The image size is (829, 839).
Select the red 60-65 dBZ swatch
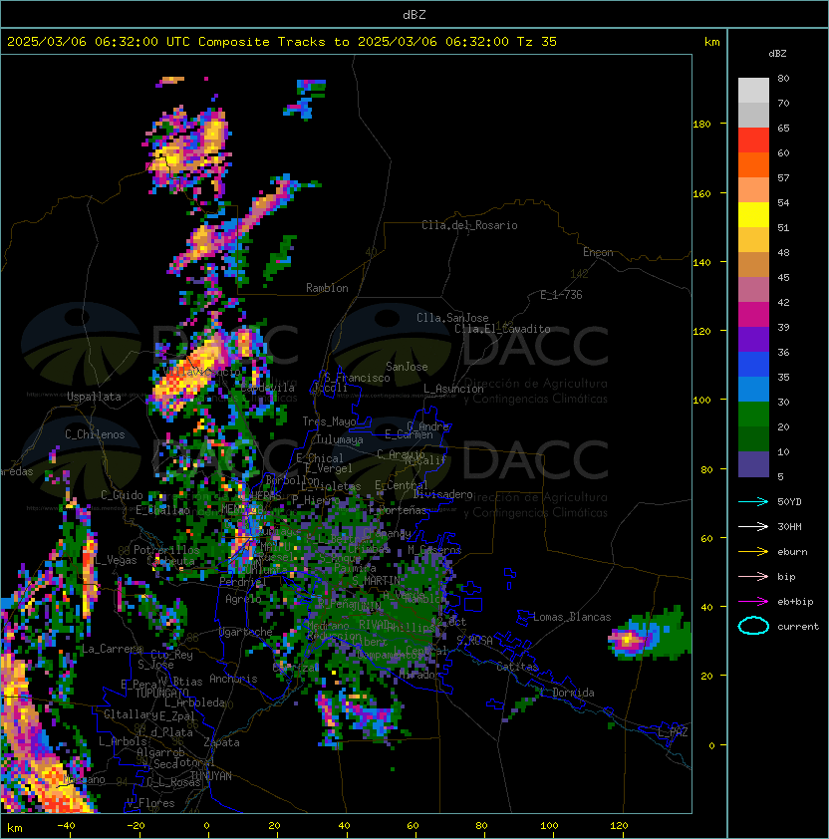point(753,140)
